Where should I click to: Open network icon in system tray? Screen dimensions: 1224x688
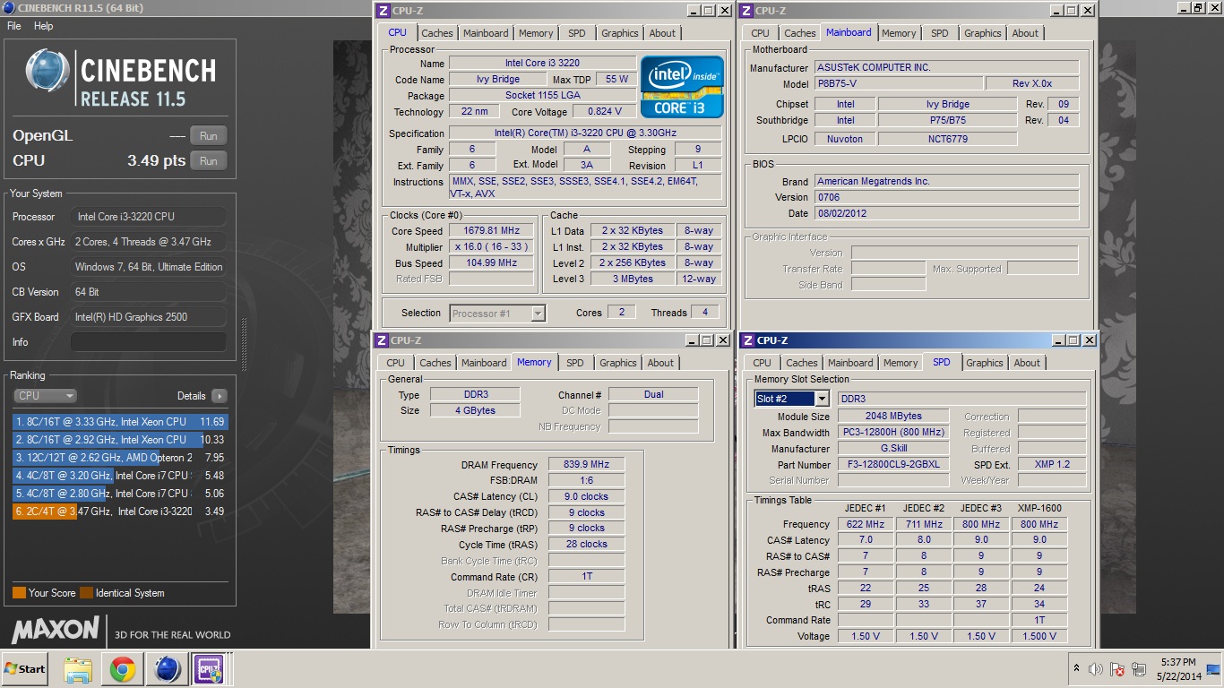pyautogui.click(x=1139, y=669)
